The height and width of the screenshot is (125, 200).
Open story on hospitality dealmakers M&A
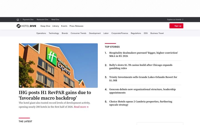(x=144, y=54)
